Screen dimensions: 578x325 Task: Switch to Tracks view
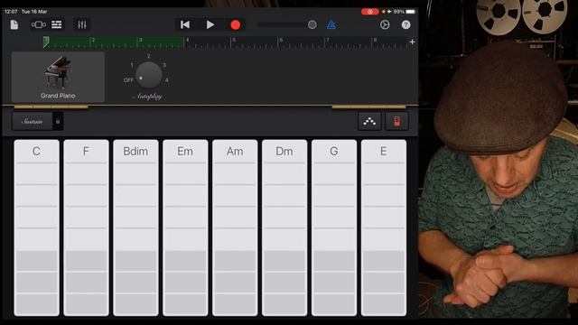coord(56,24)
